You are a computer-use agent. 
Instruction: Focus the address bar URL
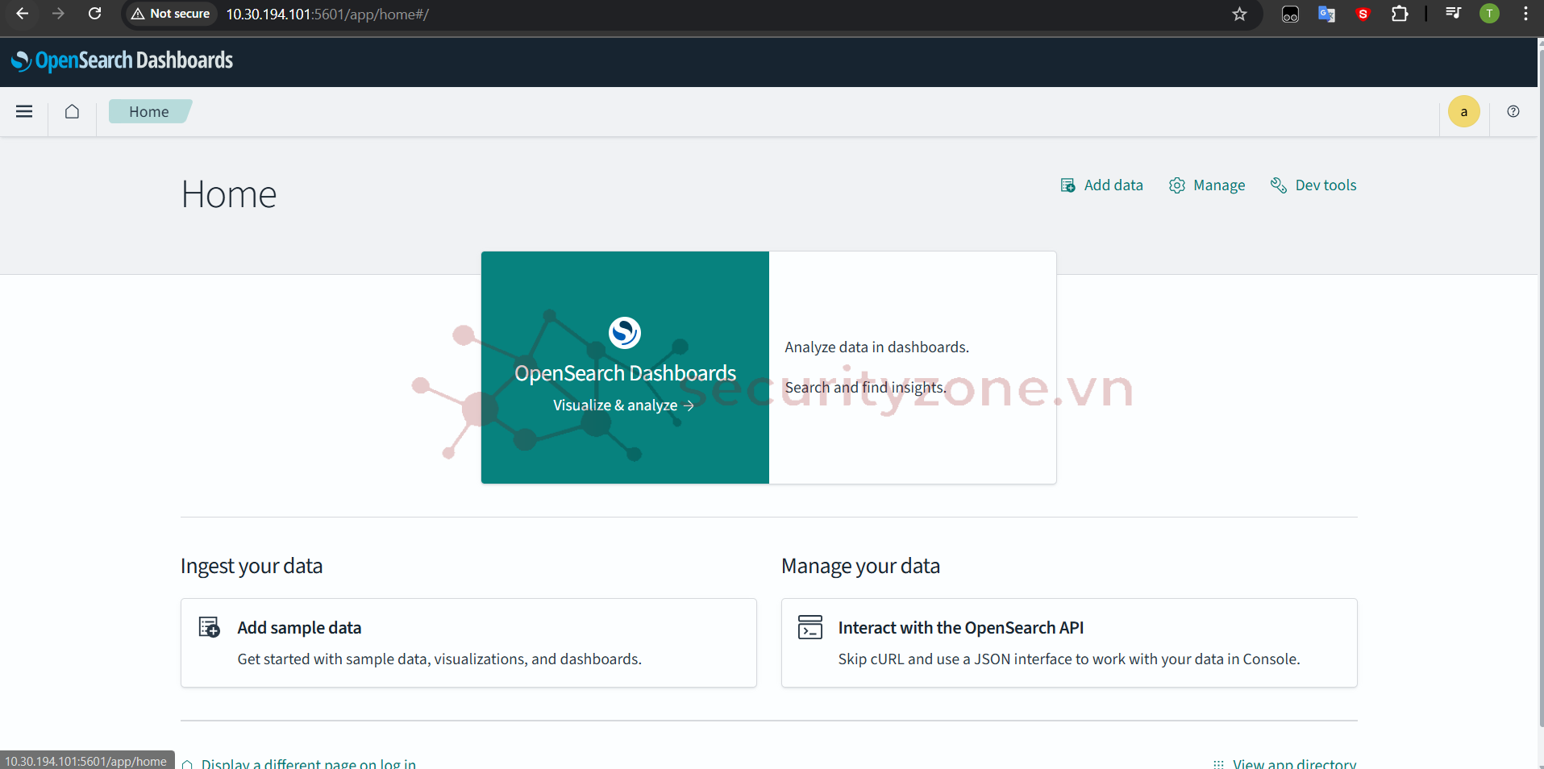tap(327, 14)
